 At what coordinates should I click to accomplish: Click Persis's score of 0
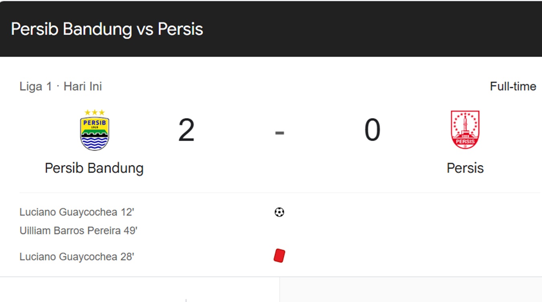pyautogui.click(x=372, y=131)
